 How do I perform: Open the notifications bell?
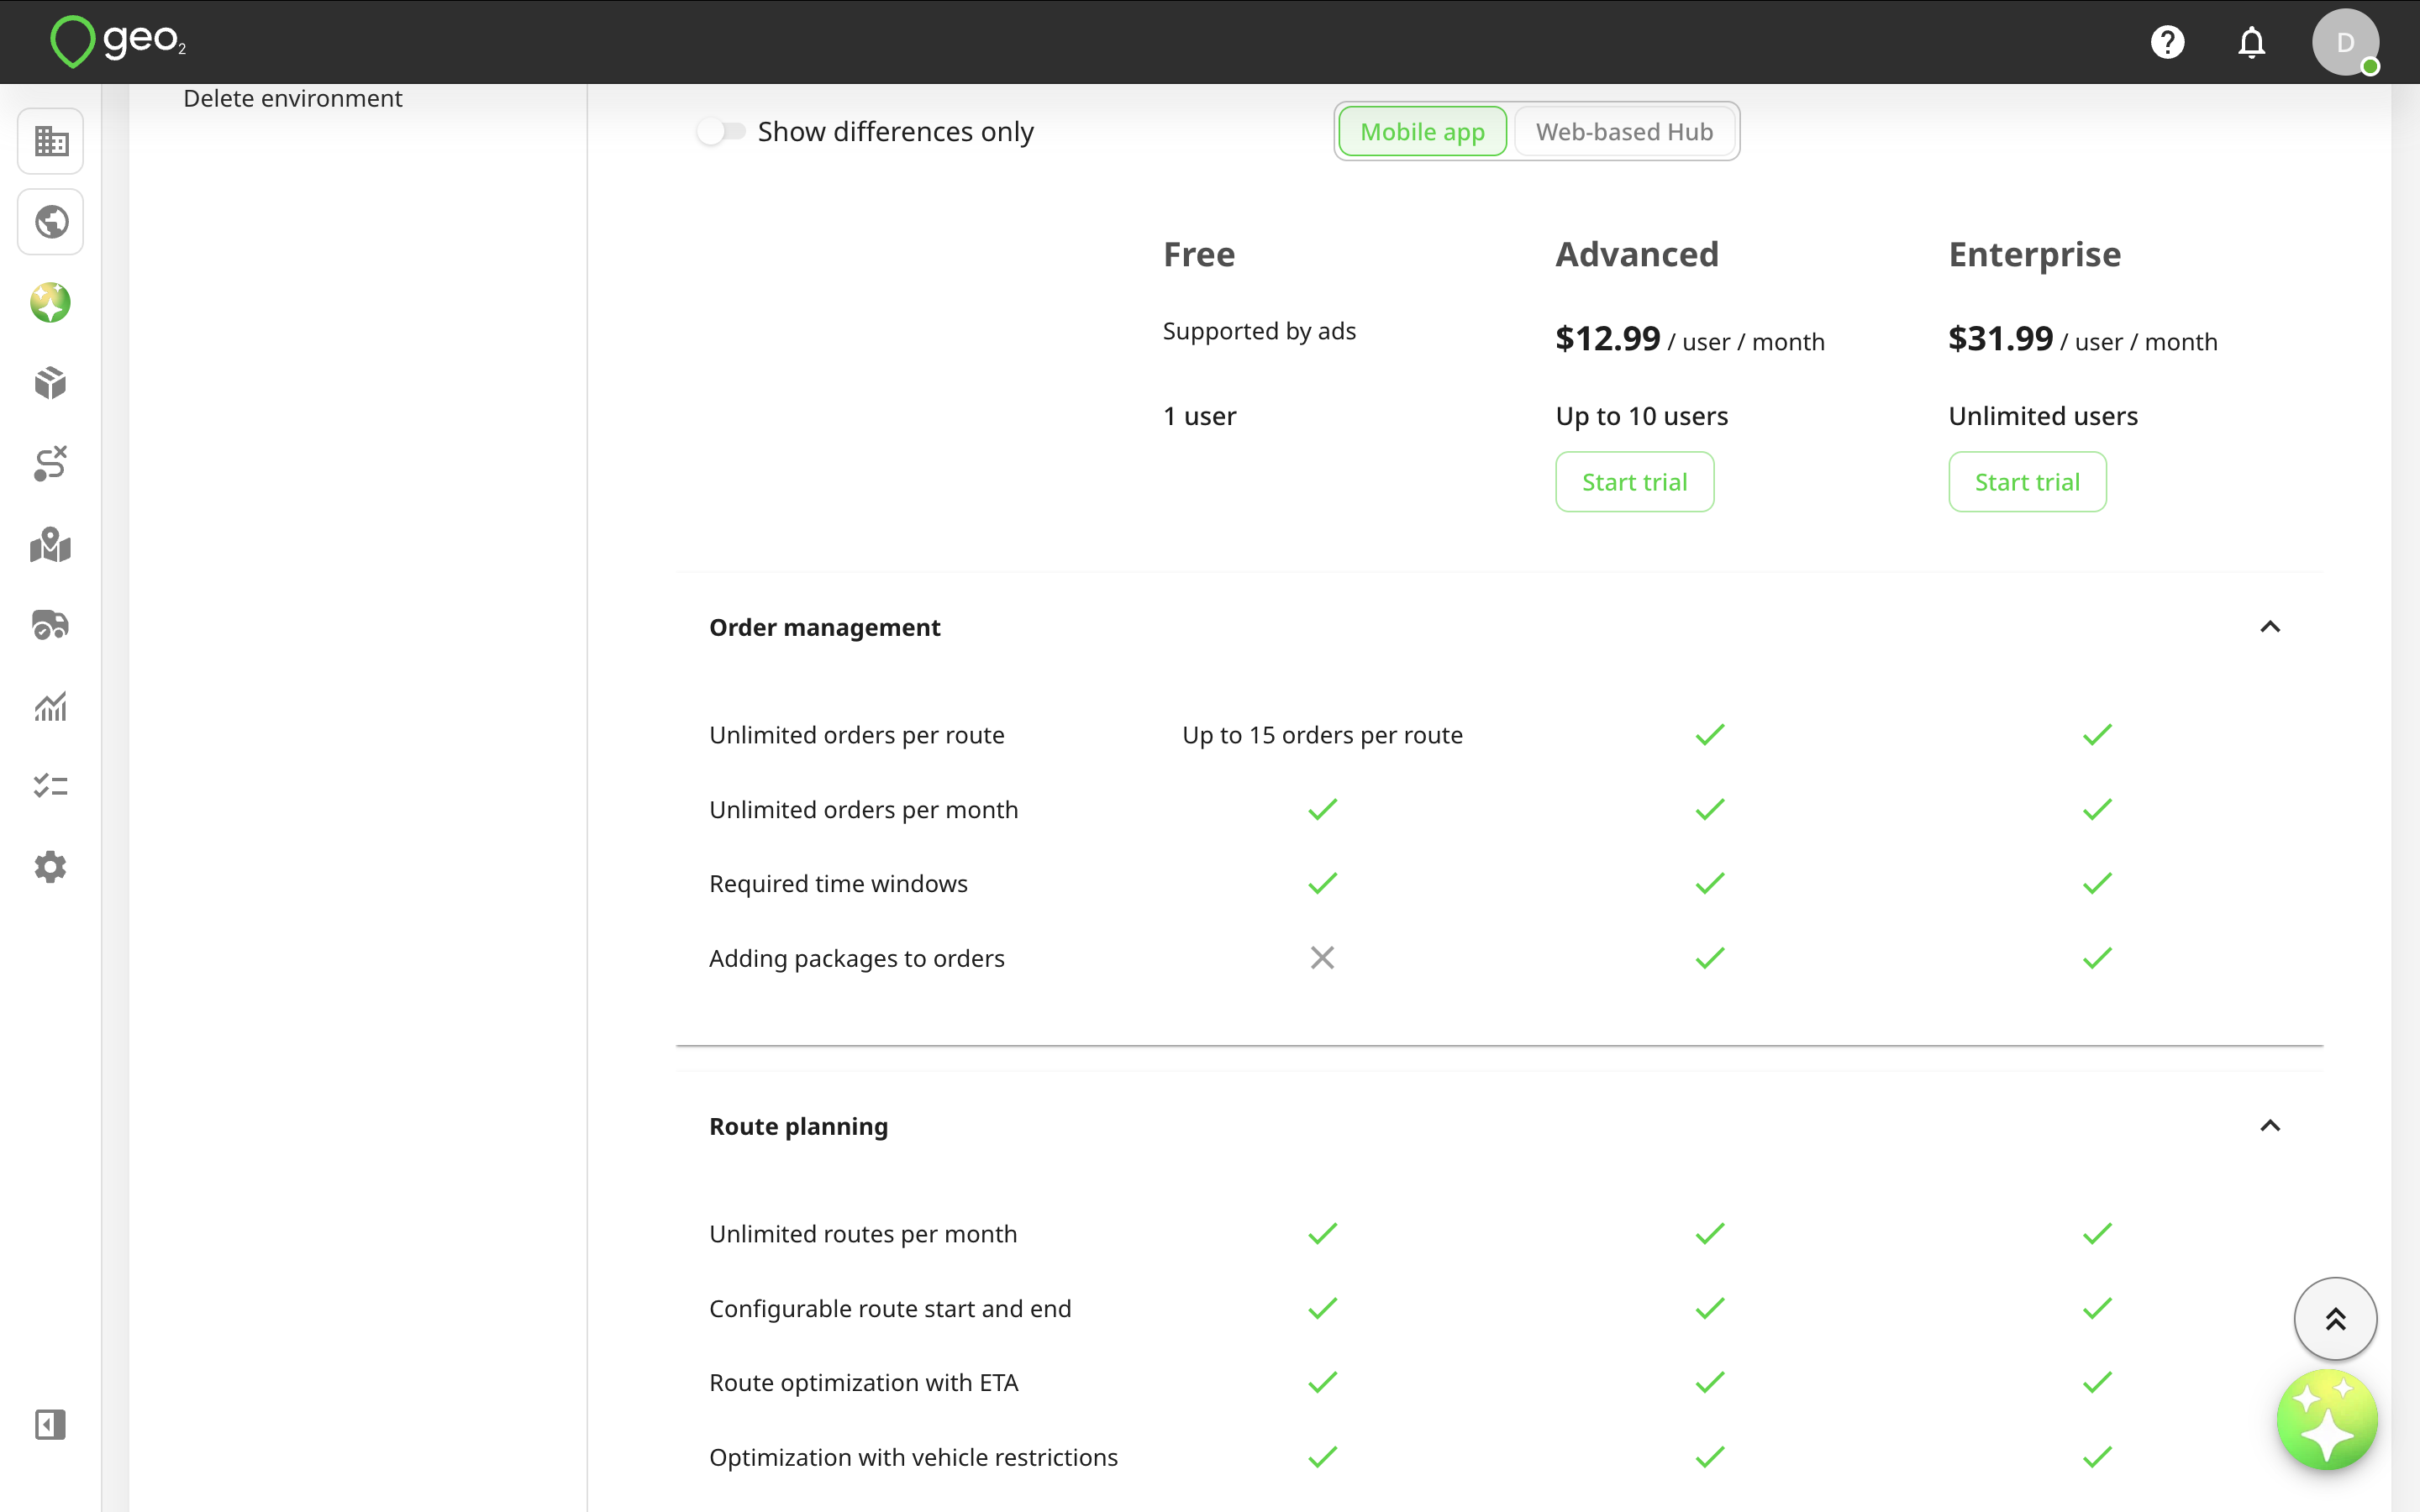point(2251,42)
